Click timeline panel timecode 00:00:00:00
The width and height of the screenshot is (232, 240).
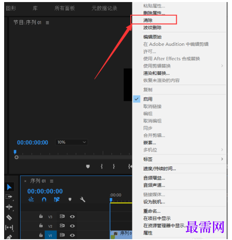point(45,191)
